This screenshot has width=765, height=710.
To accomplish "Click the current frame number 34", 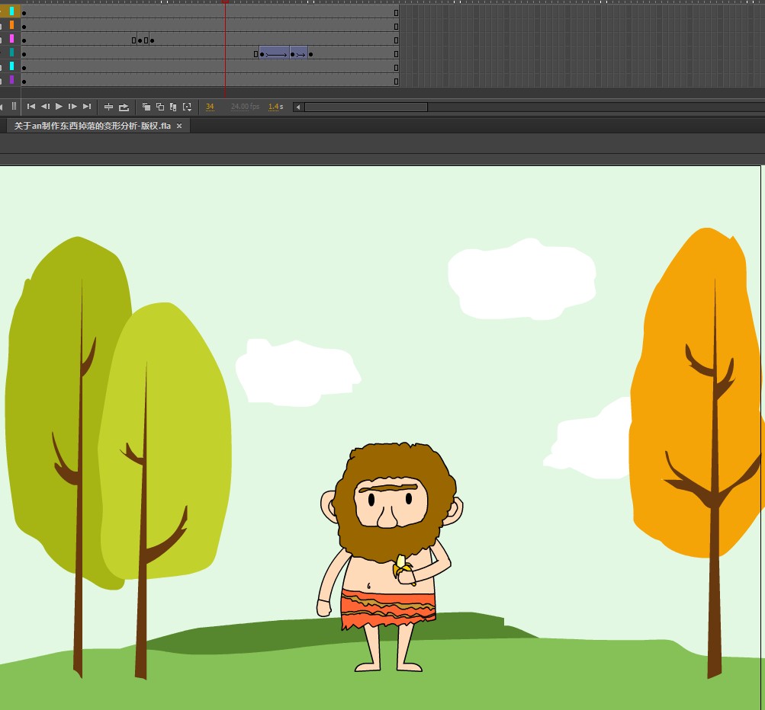I will pyautogui.click(x=210, y=107).
